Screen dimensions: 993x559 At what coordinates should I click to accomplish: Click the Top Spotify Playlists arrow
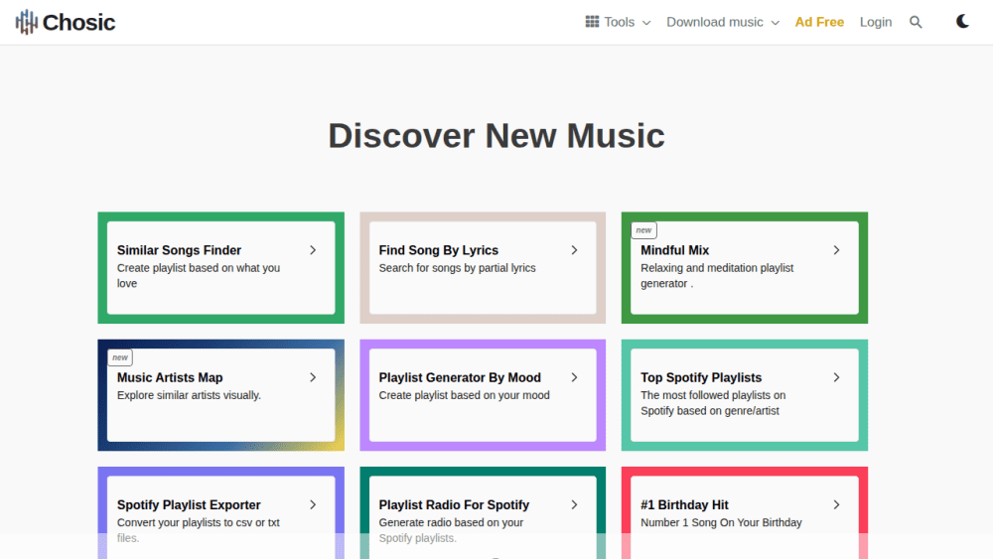836,377
